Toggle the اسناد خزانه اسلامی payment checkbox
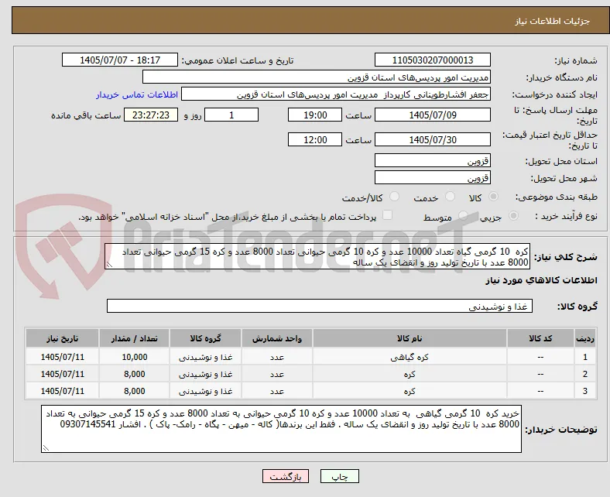610x497 pixels. 388,215
